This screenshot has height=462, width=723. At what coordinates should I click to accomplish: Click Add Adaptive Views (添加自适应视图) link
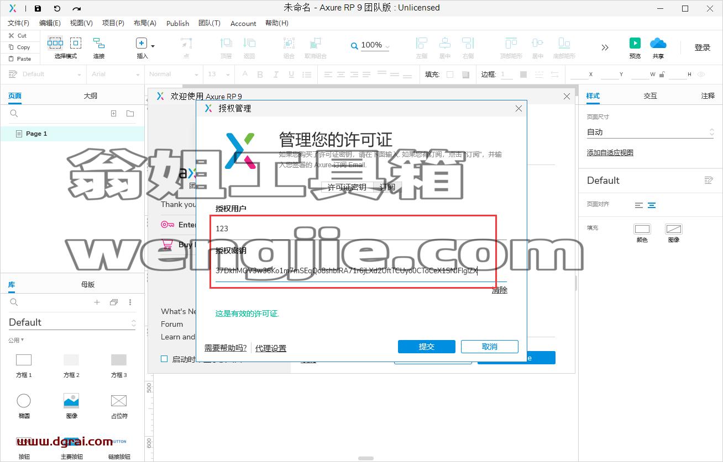coord(610,153)
